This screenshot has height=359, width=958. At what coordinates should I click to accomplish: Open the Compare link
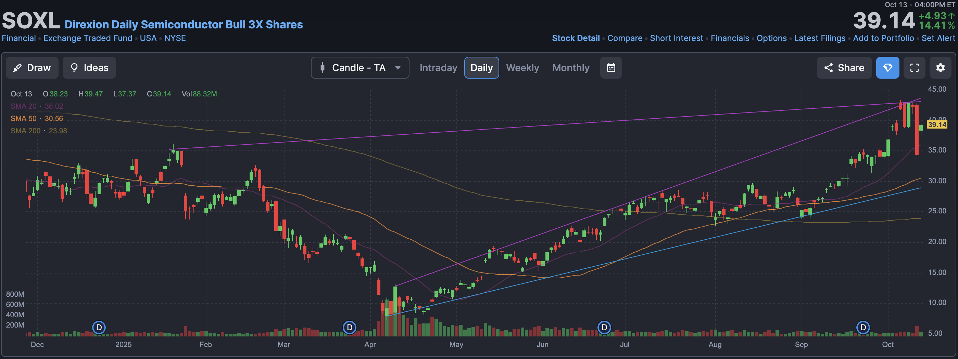(625, 38)
